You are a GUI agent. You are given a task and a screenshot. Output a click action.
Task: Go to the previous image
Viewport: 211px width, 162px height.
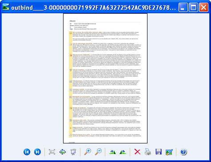click(x=27, y=152)
